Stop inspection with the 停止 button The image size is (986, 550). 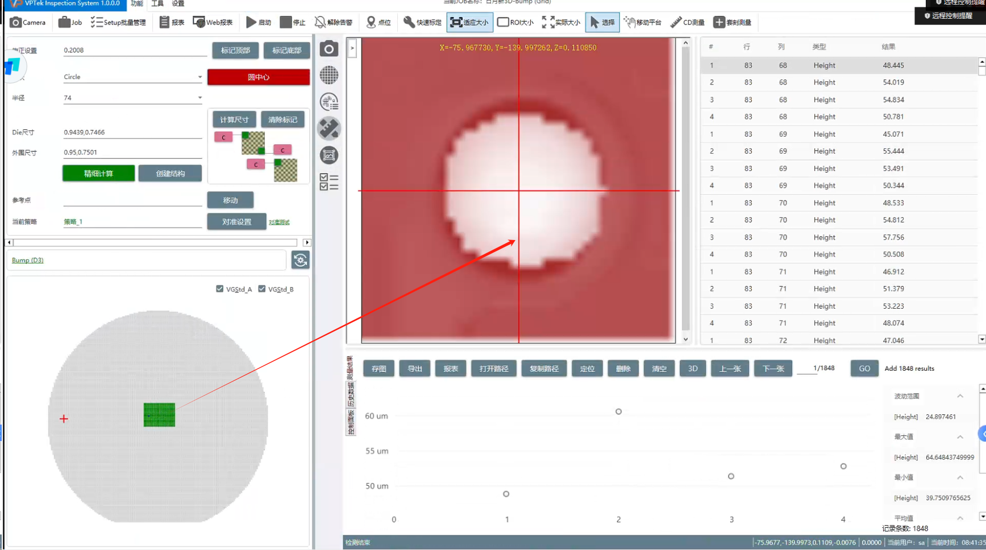[x=293, y=22]
